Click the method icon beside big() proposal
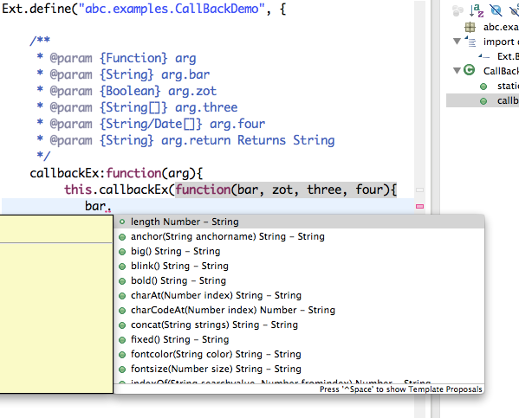The width and height of the screenshot is (519, 418). coord(122,252)
